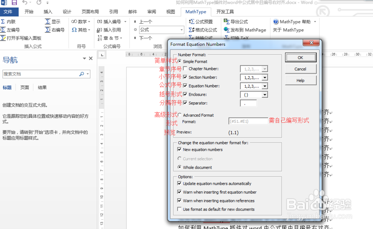Go to next equation (下一个)
Viewport: 373px width, 229px height.
[143, 38]
